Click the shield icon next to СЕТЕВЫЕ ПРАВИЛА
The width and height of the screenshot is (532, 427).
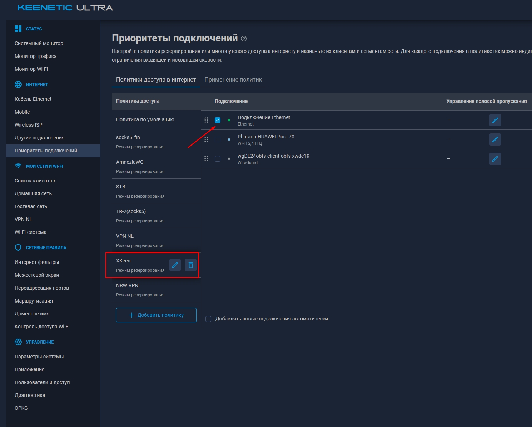(18, 247)
